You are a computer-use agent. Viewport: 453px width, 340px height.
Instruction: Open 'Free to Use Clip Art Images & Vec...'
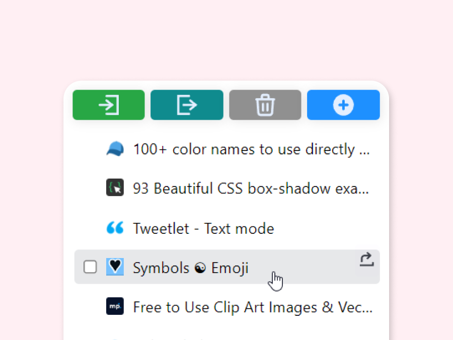click(x=253, y=307)
